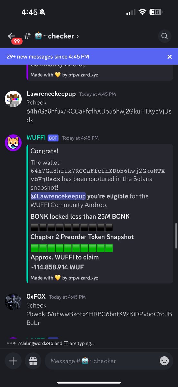Tap the WUFFI bot username
Screen dimensions: 178x387
pyautogui.click(x=36, y=138)
